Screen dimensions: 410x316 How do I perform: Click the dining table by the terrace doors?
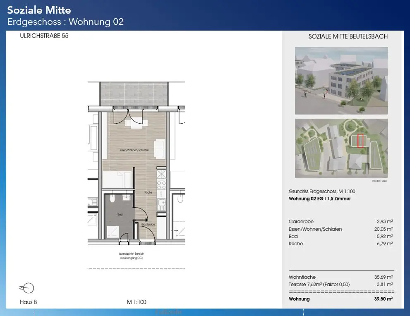coord(134,122)
